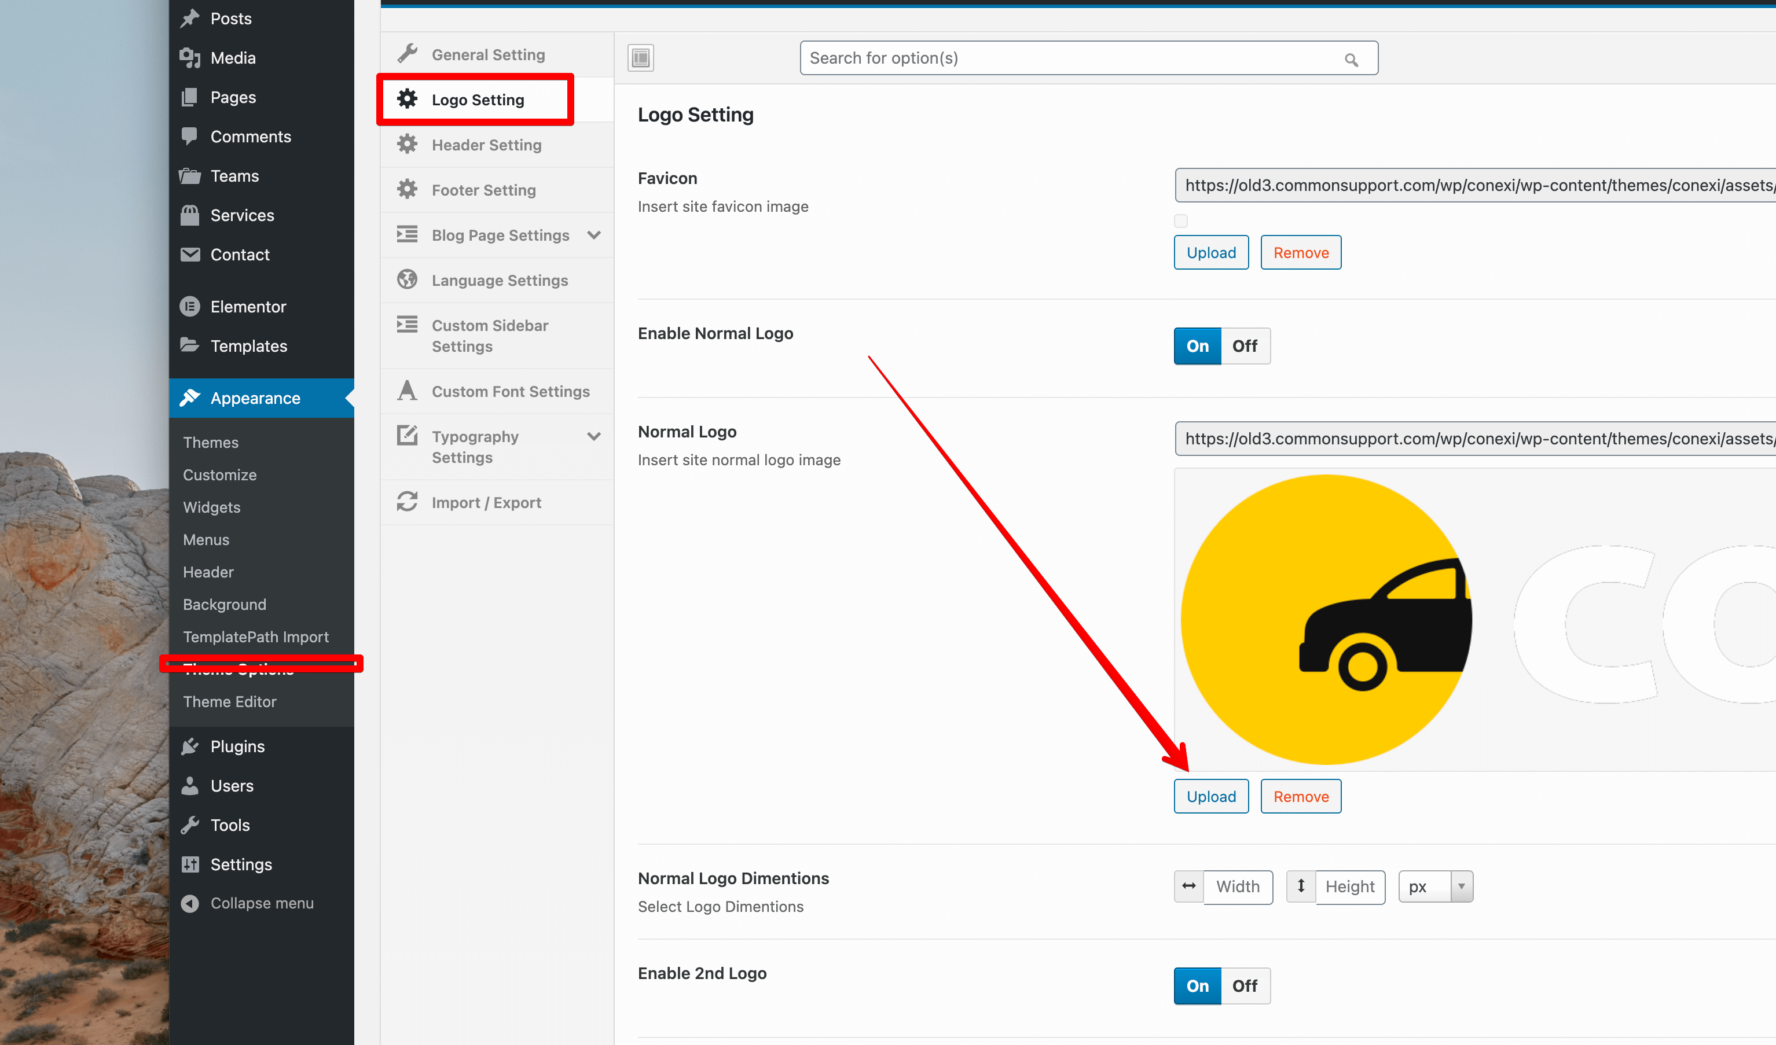Click the expand all options icon
The image size is (1776, 1045).
click(640, 58)
